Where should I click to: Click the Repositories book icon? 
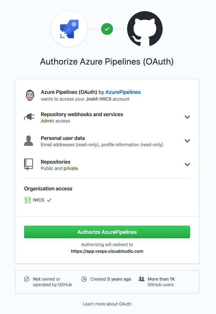pos(28,165)
